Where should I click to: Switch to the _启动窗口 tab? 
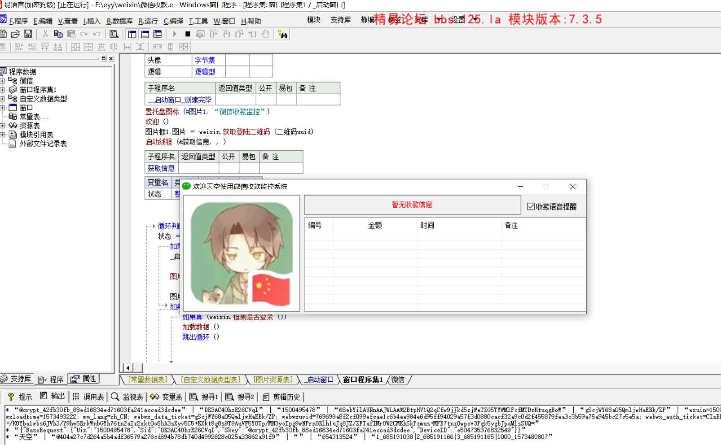tap(320, 380)
